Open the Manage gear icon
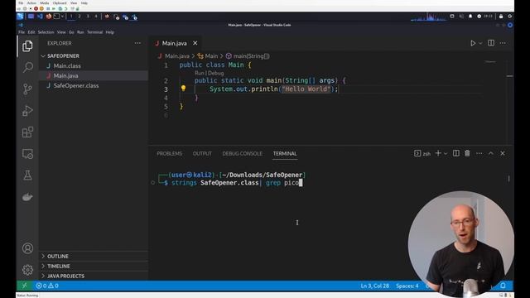 coord(27,270)
